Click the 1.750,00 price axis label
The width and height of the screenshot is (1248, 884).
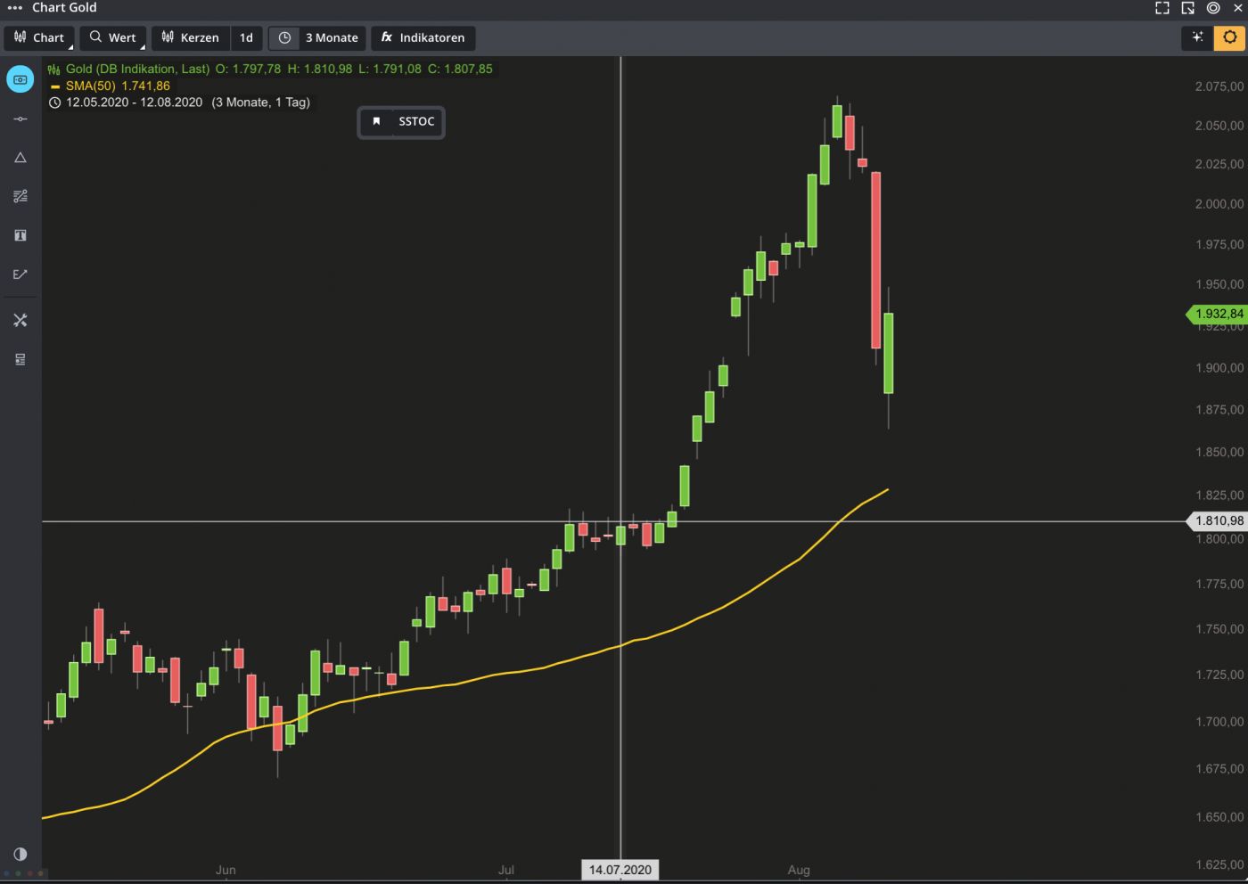1219,629
